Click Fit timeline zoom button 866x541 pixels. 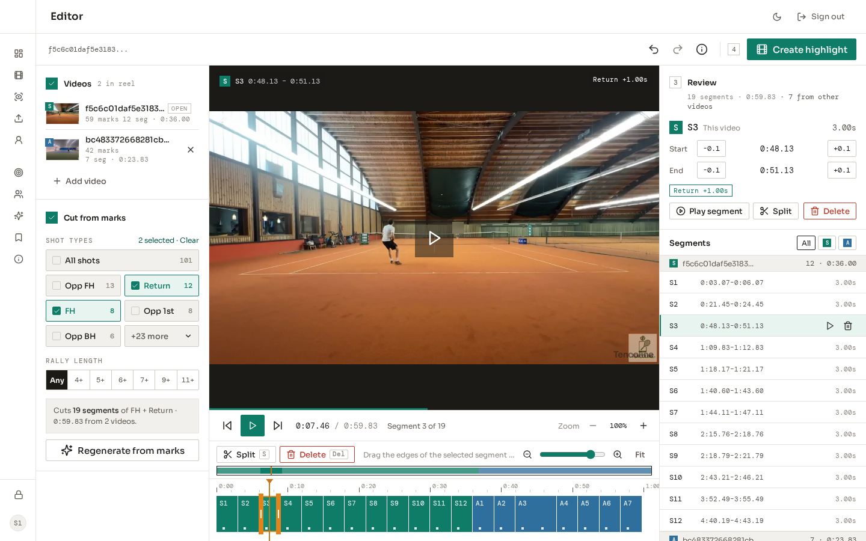point(640,454)
